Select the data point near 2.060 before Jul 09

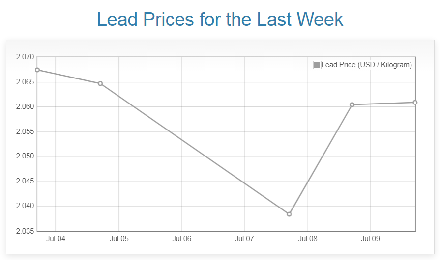[x=352, y=104]
